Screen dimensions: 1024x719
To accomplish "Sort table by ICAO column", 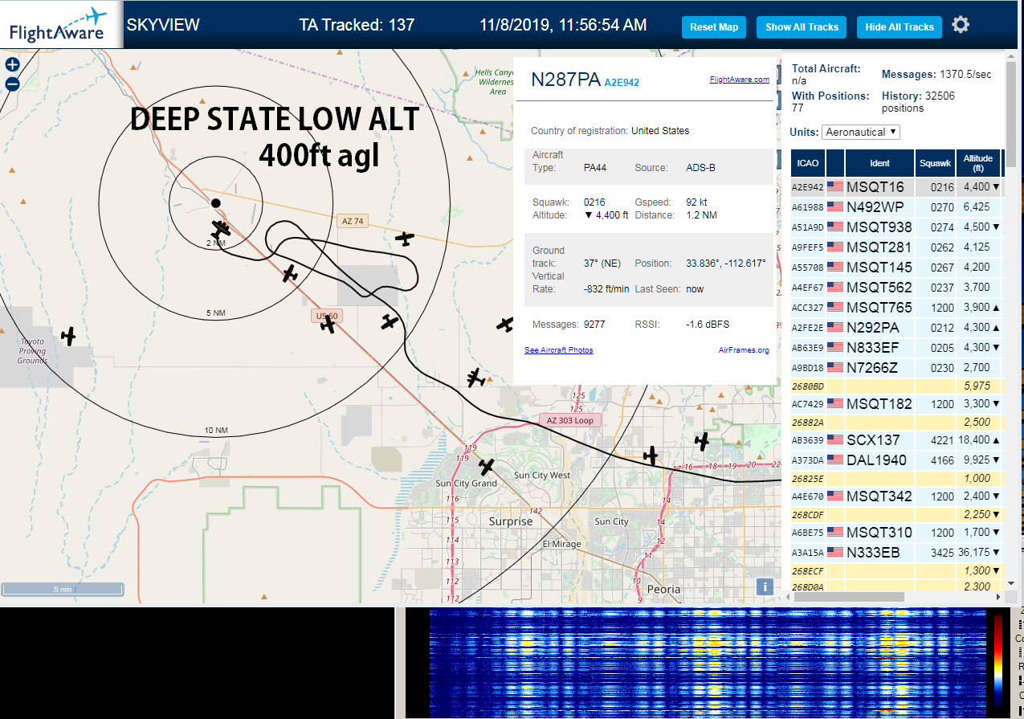I will [808, 163].
